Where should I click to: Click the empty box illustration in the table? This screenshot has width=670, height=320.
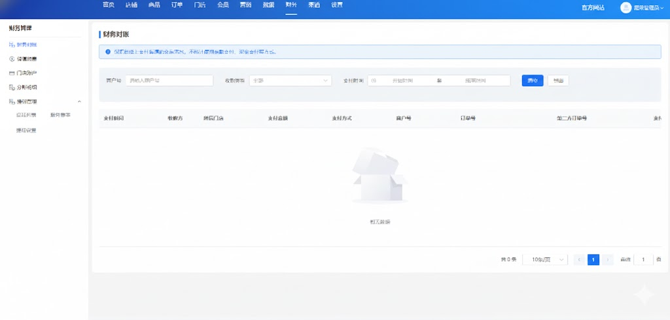point(380,176)
